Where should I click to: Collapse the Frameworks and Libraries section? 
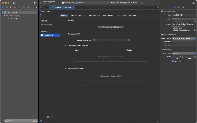click(x=66, y=45)
